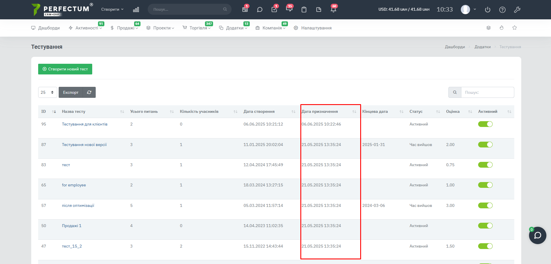The width and height of the screenshot is (551, 264).
Task: Toggle active switch for 'Продажі 1'
Action: [485, 226]
